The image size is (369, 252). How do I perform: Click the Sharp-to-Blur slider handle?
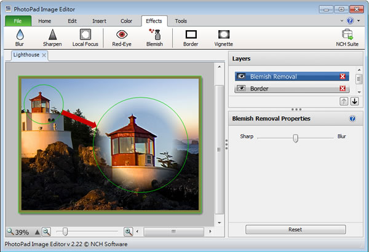coord(295,138)
